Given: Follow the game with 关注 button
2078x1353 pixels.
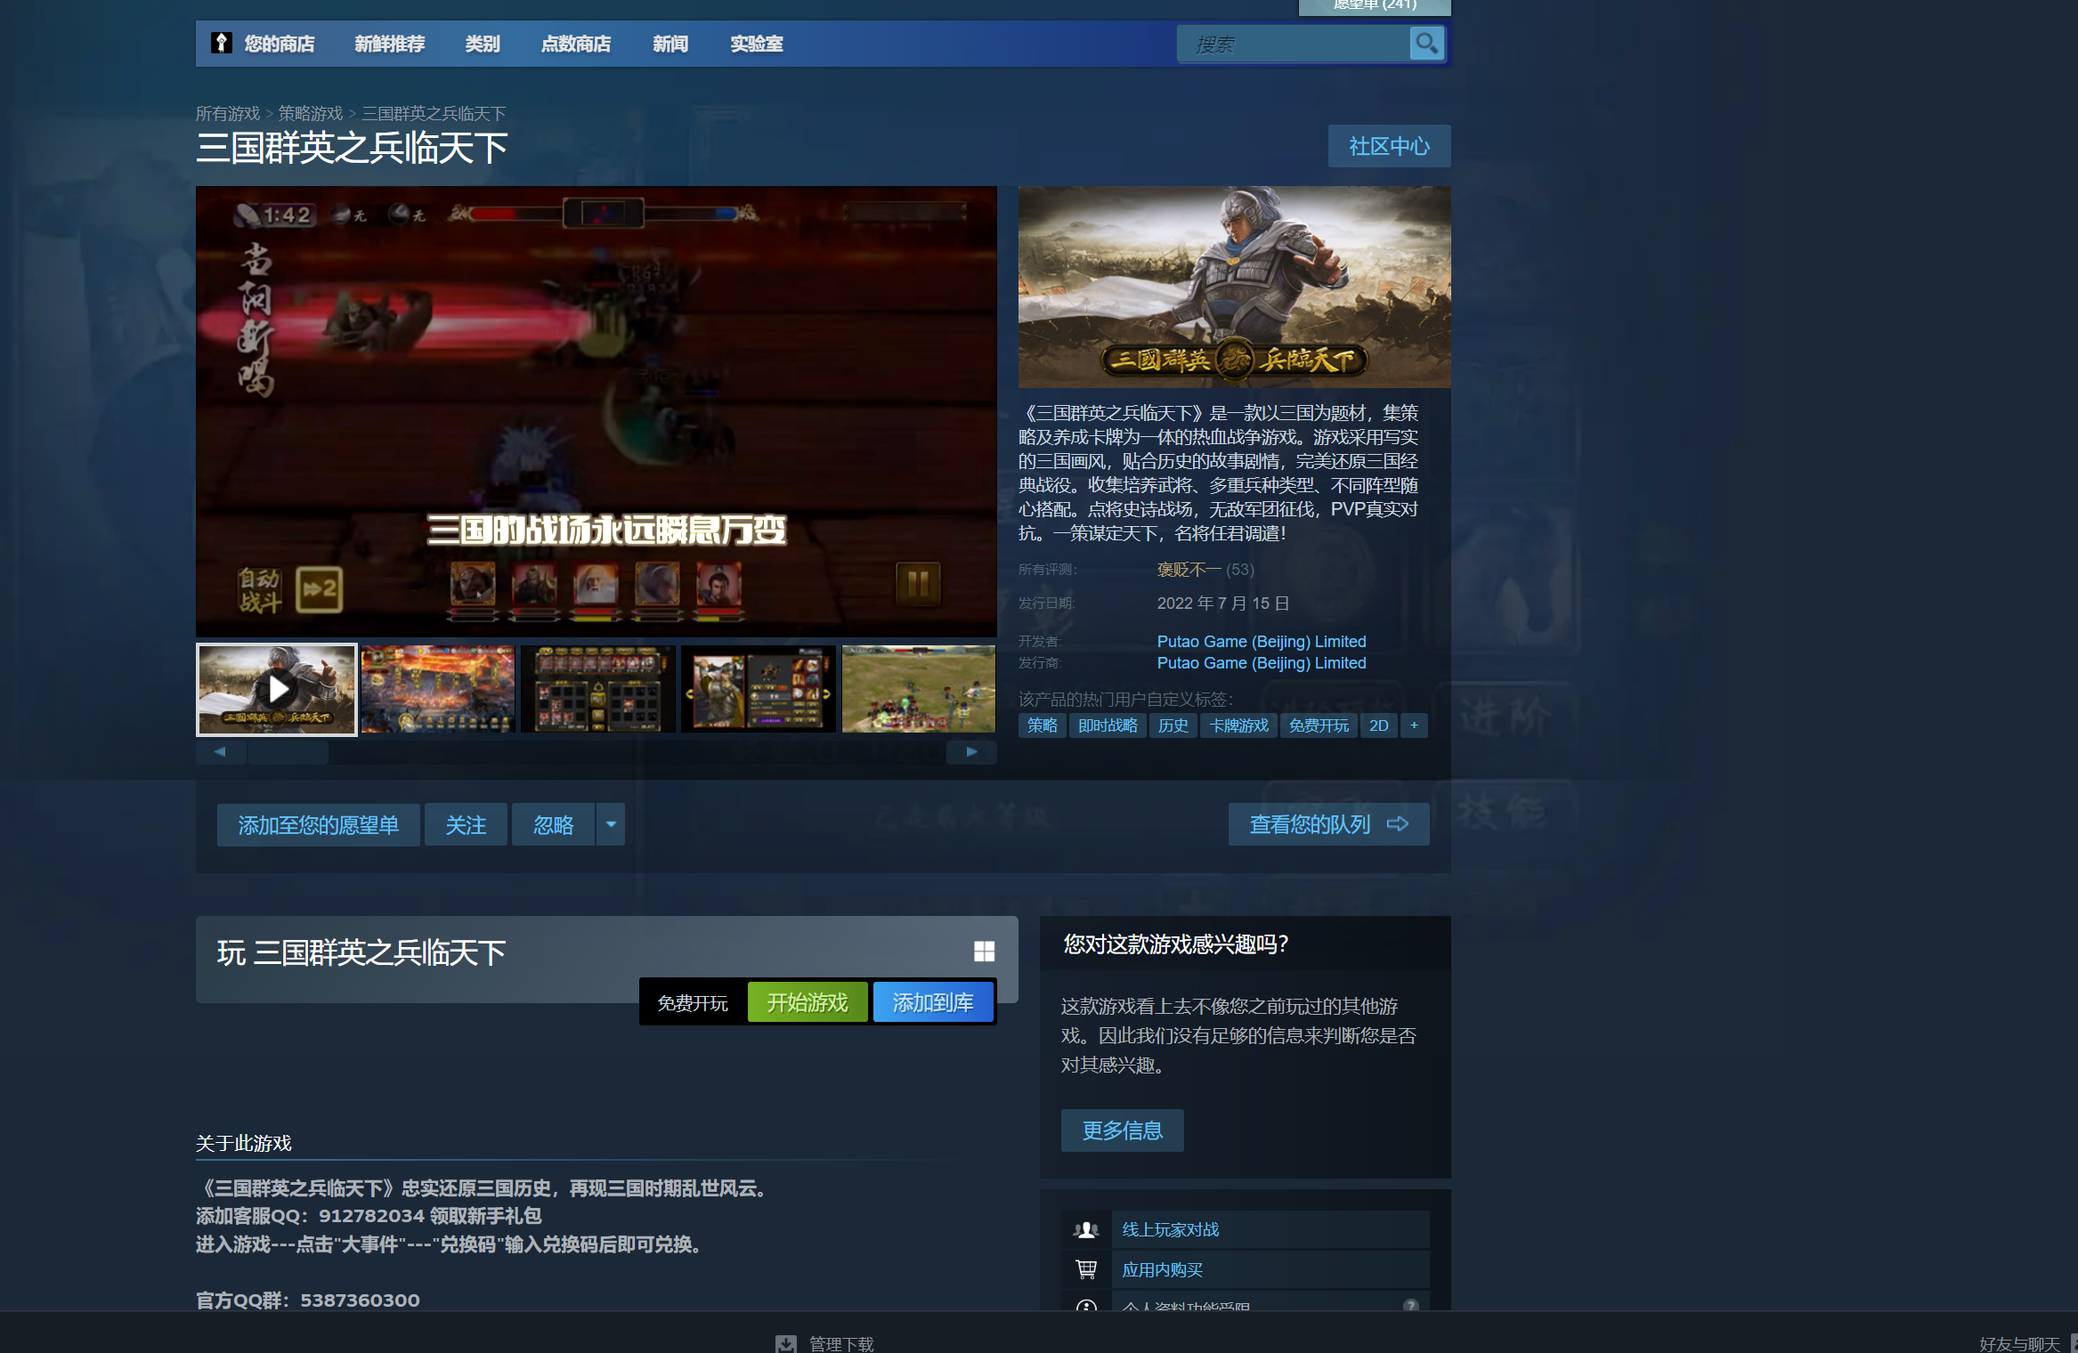Looking at the screenshot, I should [x=466, y=825].
